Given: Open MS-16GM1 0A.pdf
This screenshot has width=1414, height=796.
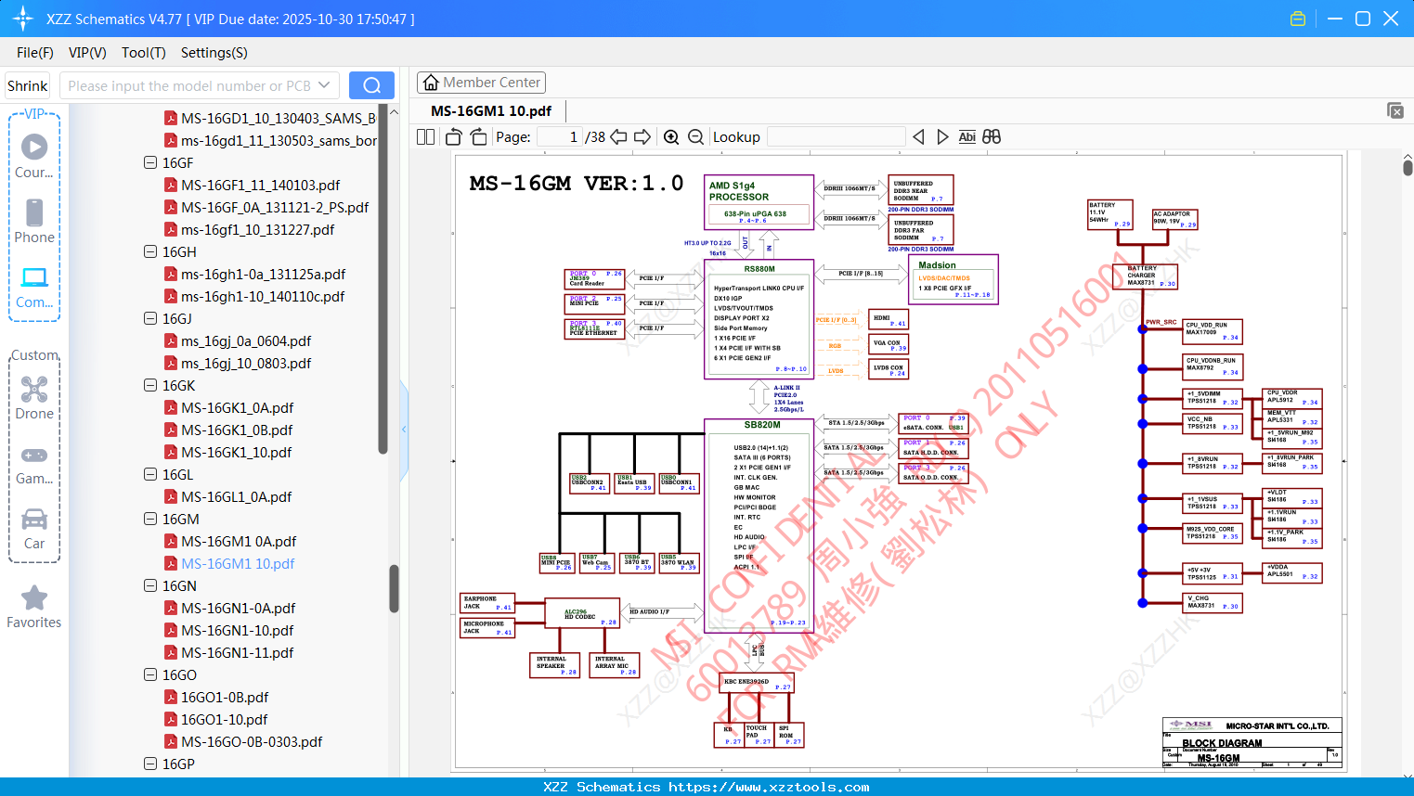Looking at the screenshot, I should coord(239,541).
